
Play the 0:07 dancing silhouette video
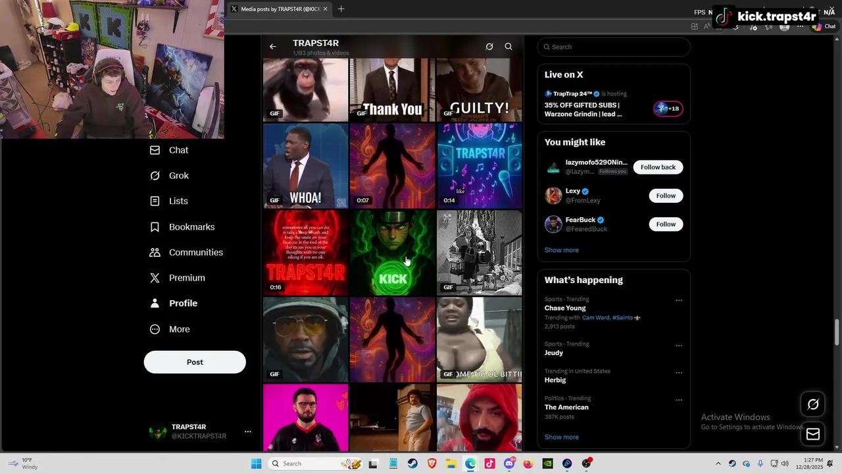[x=392, y=166]
